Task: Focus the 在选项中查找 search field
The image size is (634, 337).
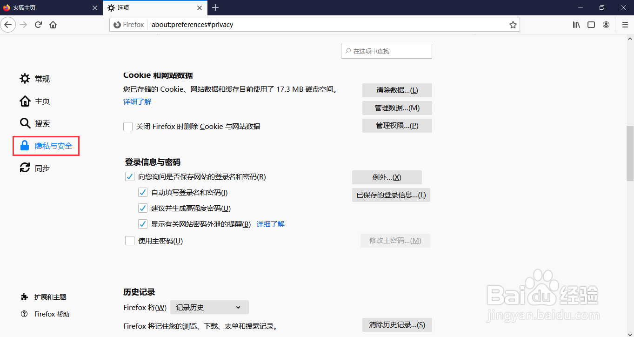Action: click(x=387, y=51)
